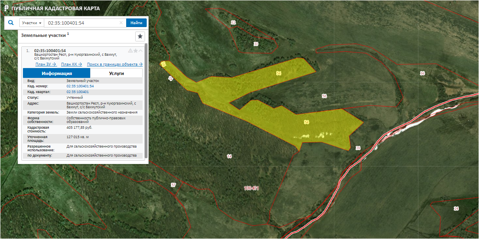Switch to the Услуги tab

point(116,73)
